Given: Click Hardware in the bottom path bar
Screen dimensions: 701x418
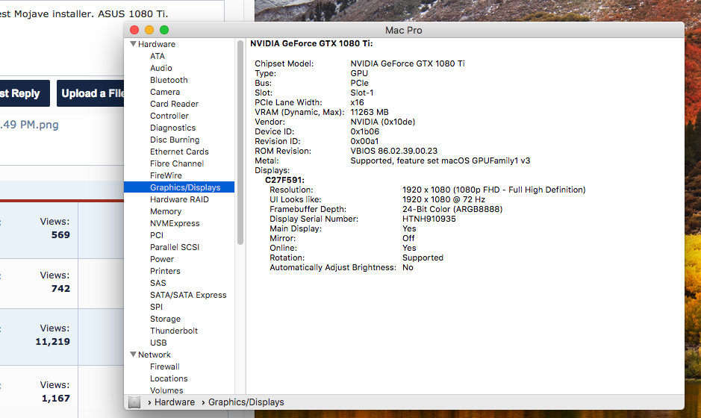Looking at the screenshot, I should tap(175, 402).
